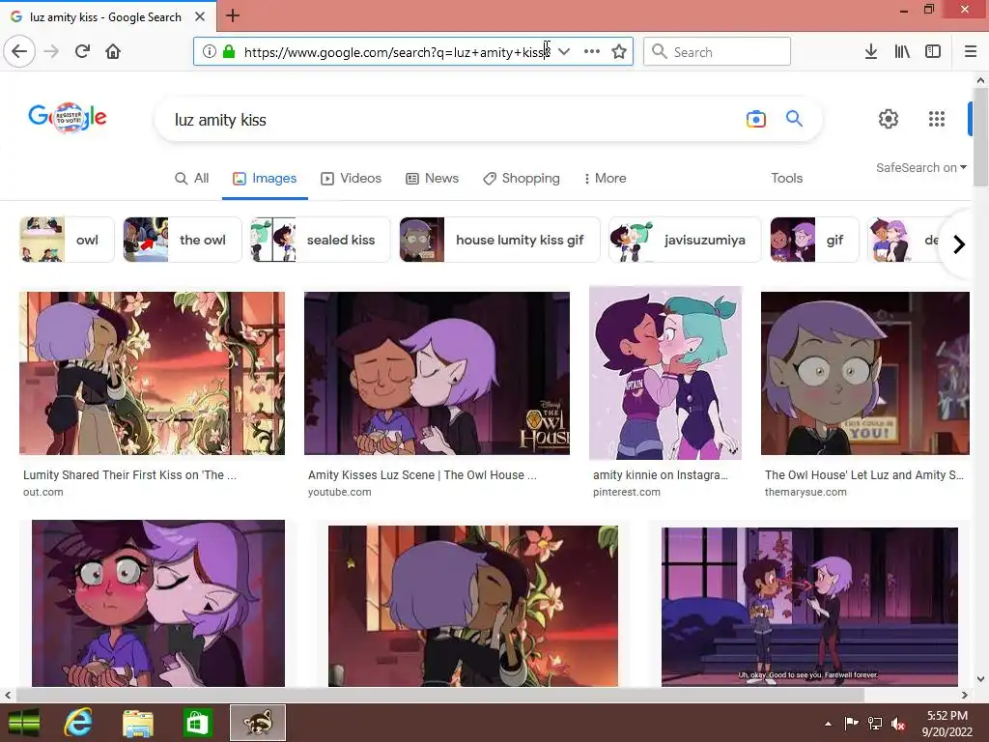Expand the More search categories menu
This screenshot has width=989, height=742.
605,179
